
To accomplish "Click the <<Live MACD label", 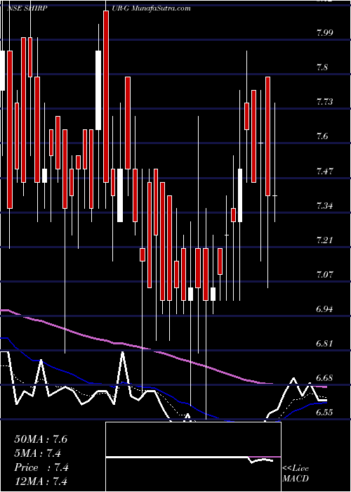I will [x=296, y=474].
